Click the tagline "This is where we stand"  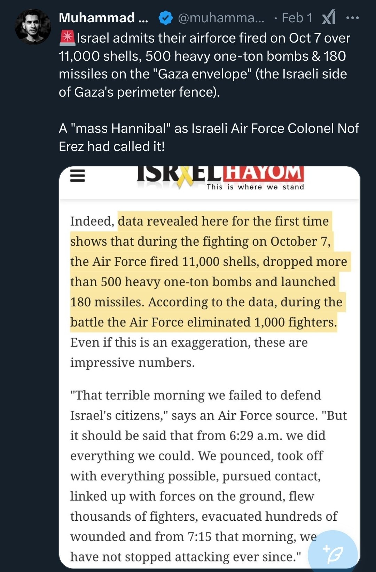(x=255, y=187)
